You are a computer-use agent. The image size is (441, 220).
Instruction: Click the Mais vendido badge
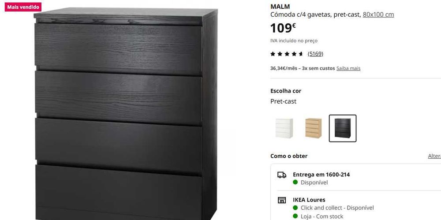pyautogui.click(x=23, y=7)
